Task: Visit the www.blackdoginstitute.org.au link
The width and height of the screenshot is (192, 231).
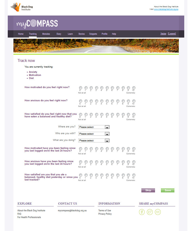Action: [166, 9]
